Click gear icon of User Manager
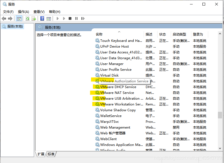The height and width of the screenshot is (163, 224). 97,64
